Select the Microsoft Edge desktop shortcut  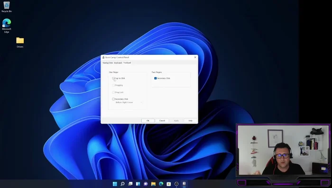click(x=7, y=26)
